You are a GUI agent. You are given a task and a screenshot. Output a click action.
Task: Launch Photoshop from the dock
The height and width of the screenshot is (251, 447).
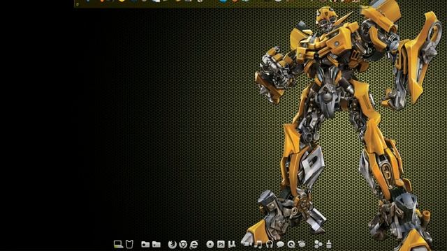(221, 244)
